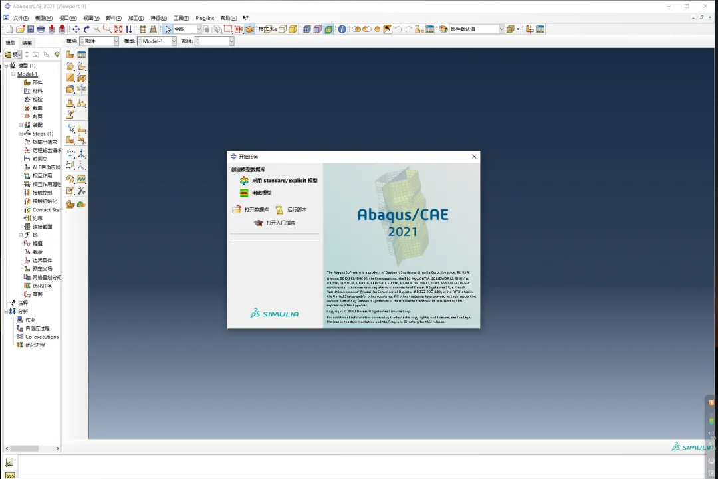Click the Print icon in toolbar
The height and width of the screenshot is (479, 718).
click(x=41, y=29)
